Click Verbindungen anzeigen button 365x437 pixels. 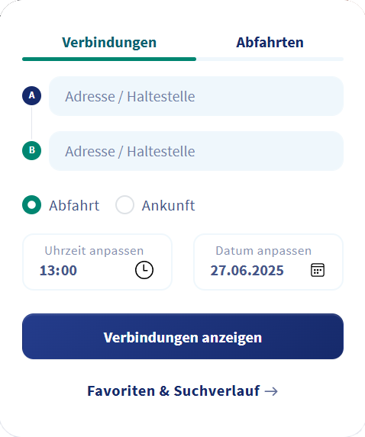click(x=182, y=336)
